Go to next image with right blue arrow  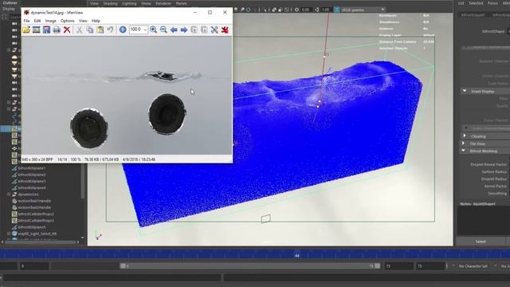coord(184,30)
